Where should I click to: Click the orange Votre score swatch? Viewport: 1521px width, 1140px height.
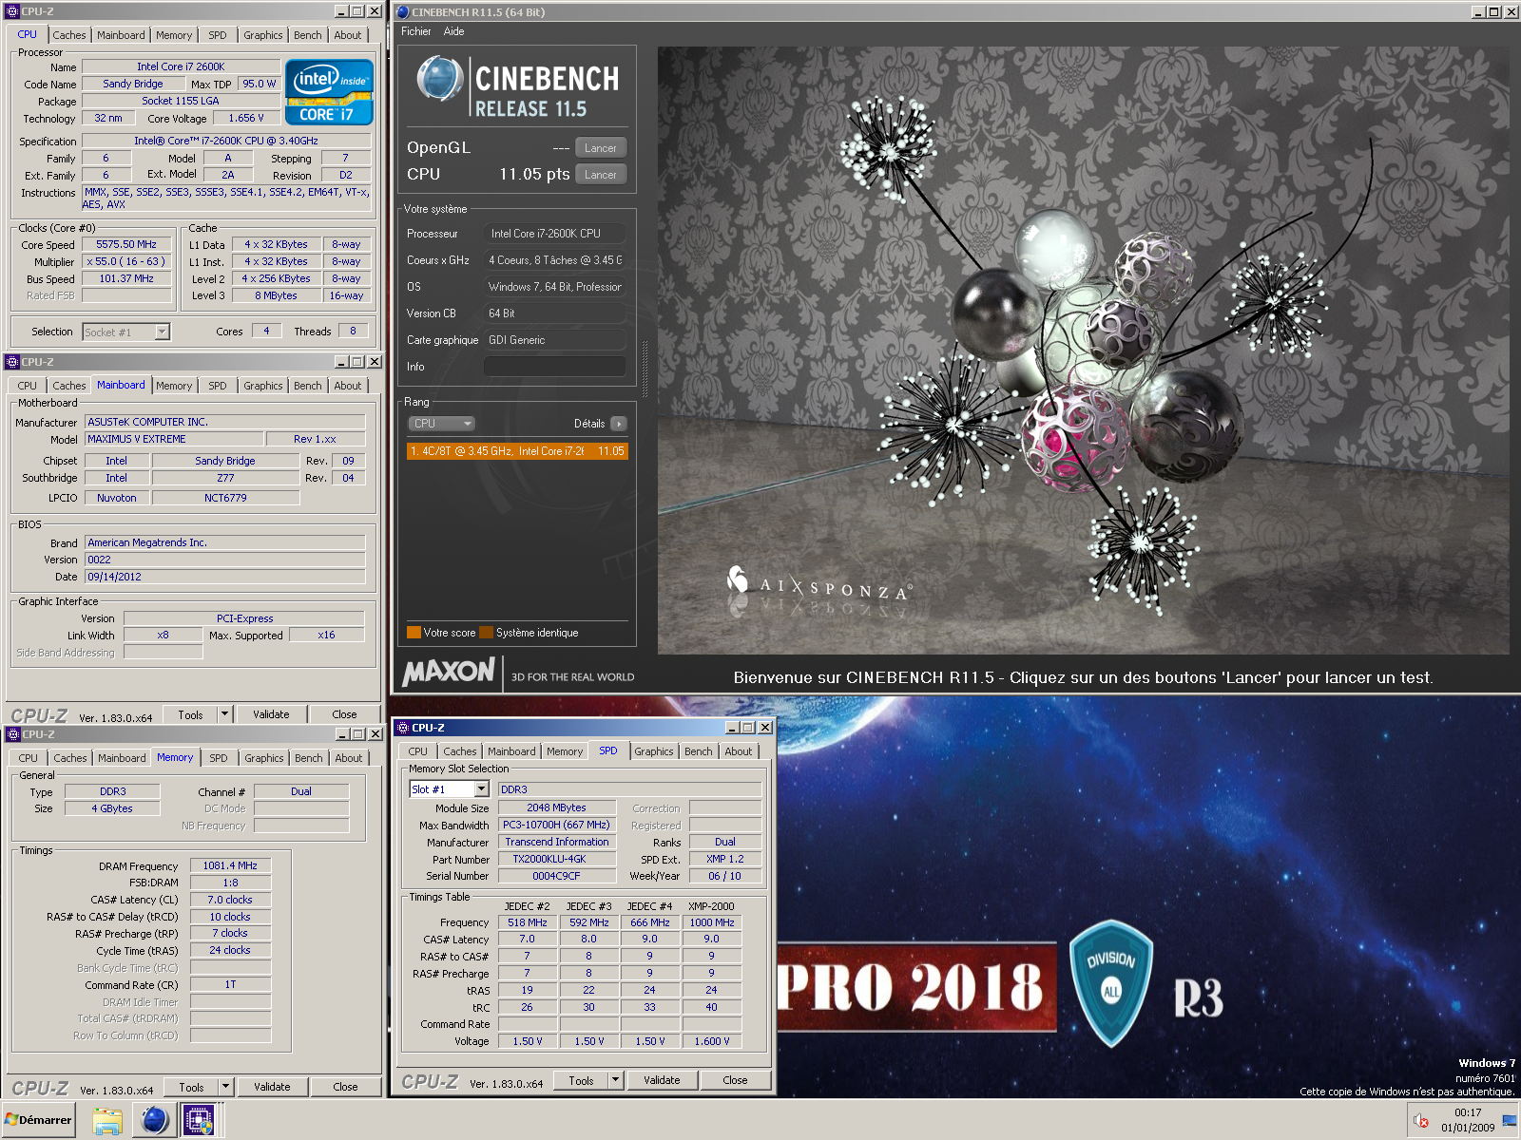pyautogui.click(x=414, y=633)
